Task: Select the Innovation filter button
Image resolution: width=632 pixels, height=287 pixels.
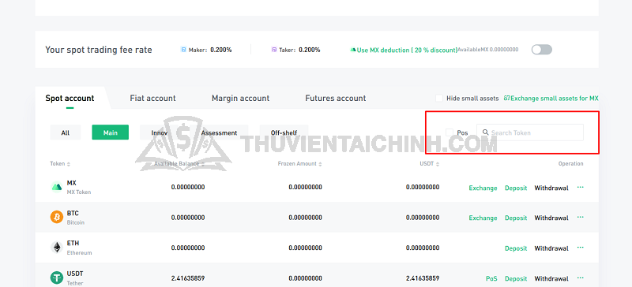Action: [160, 132]
